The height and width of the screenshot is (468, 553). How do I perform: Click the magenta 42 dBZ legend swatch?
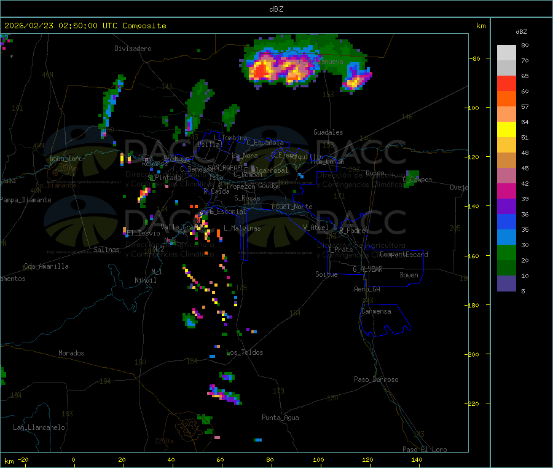click(506, 191)
